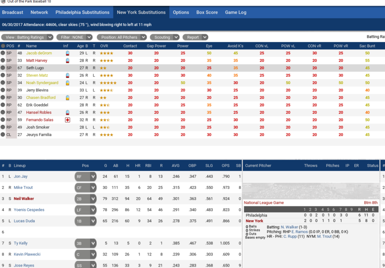Select the Jerry Blevins row name

38,90
